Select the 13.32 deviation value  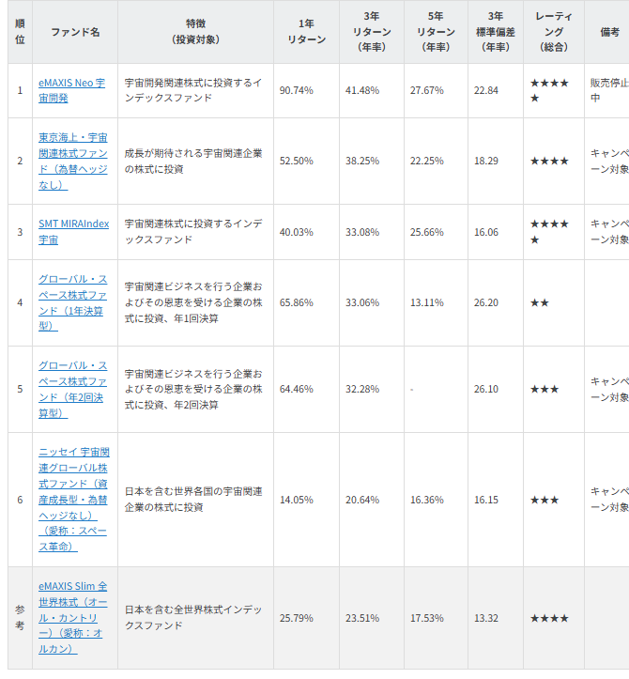click(486, 618)
